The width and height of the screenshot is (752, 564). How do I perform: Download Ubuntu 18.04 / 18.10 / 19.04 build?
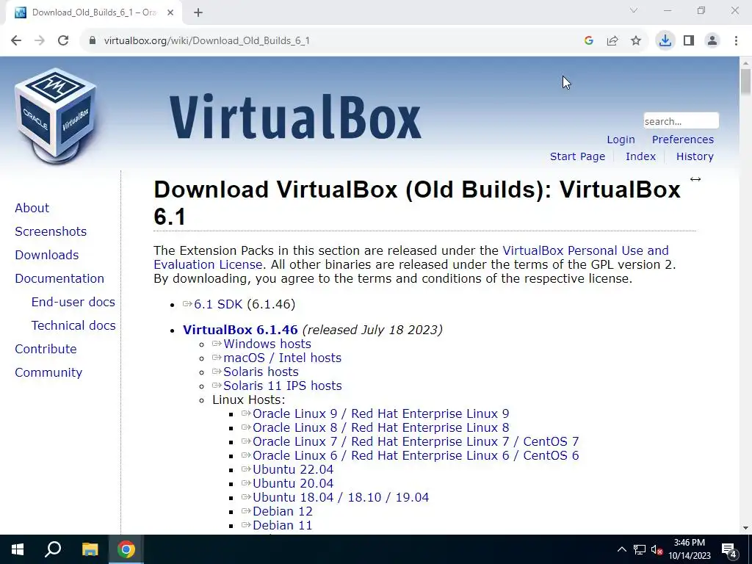[x=341, y=497]
